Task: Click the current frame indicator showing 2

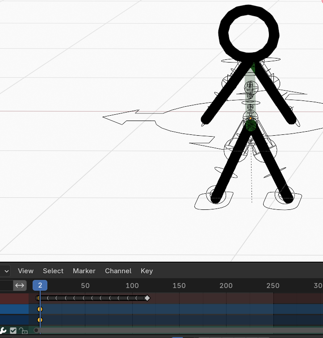Action: coord(40,286)
